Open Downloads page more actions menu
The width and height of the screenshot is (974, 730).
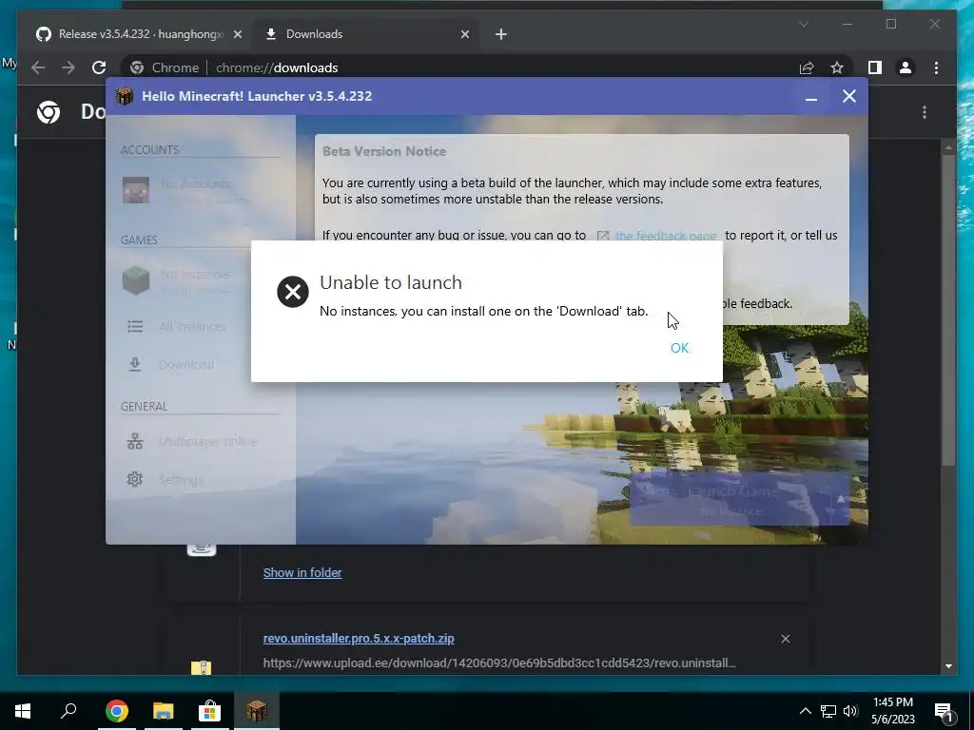click(x=925, y=112)
